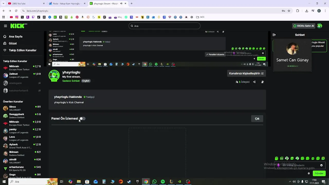Open Steam from the taskbar
The height and width of the screenshot is (185, 329).
point(129,182)
